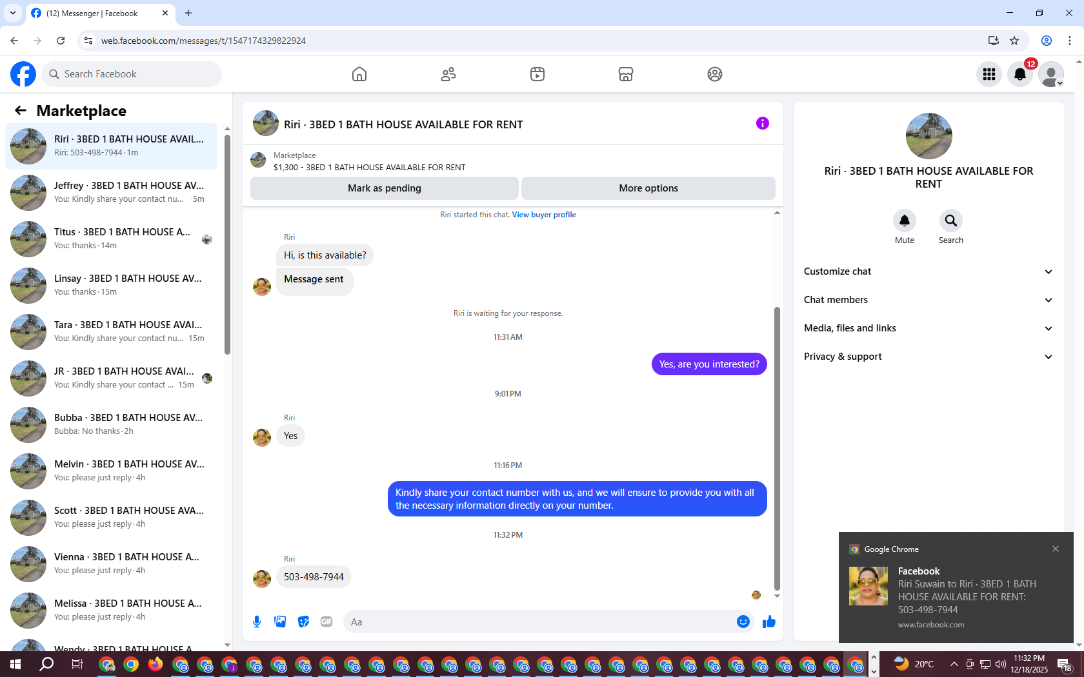Open conversation information purple icon

[x=763, y=123]
